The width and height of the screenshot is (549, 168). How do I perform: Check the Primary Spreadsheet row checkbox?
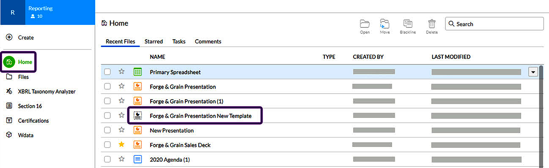point(107,72)
